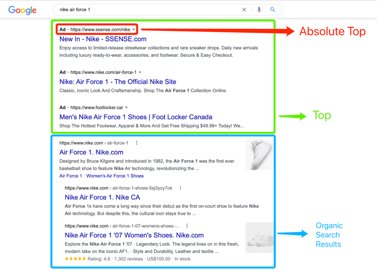The image size is (377, 273).
Task: Expand the footlocker.ca ad chevron
Action: click(x=126, y=107)
